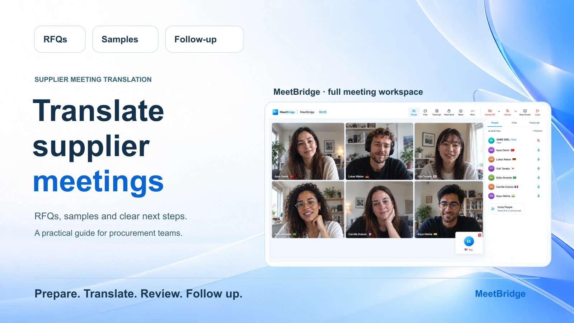Leave the meeting

click(537, 112)
